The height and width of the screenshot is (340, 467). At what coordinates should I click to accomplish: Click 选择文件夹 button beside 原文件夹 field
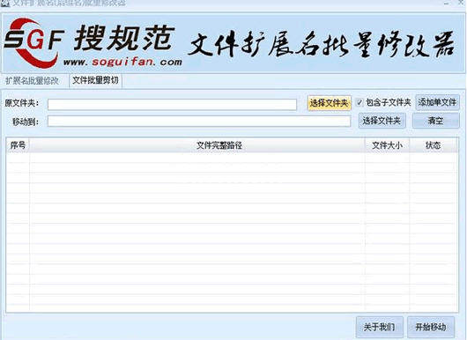(330, 103)
